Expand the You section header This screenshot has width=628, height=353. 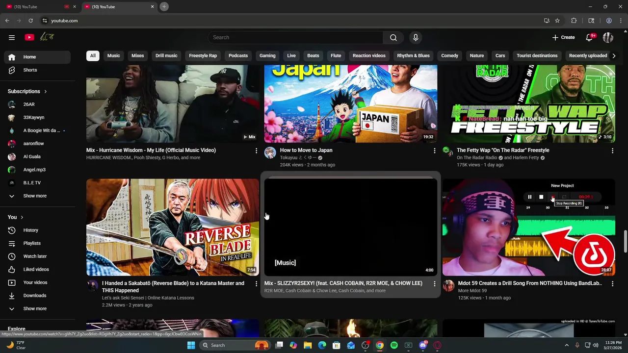coord(15,217)
